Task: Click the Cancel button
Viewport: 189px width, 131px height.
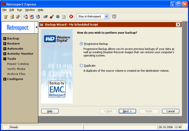Action: coord(170,111)
